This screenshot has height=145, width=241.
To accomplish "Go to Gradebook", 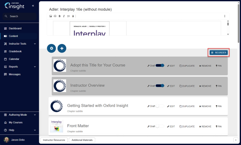I will click(15, 51).
